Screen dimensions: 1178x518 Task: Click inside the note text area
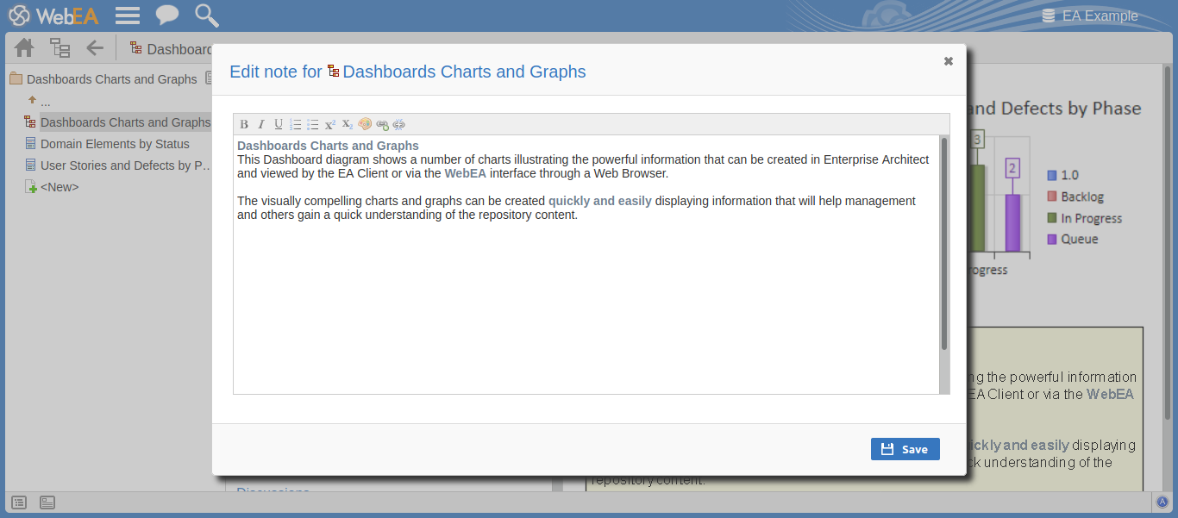point(585,302)
